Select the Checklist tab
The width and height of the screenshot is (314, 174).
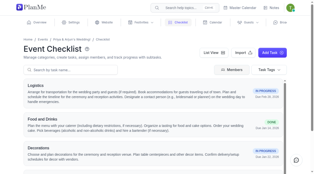pyautogui.click(x=178, y=22)
